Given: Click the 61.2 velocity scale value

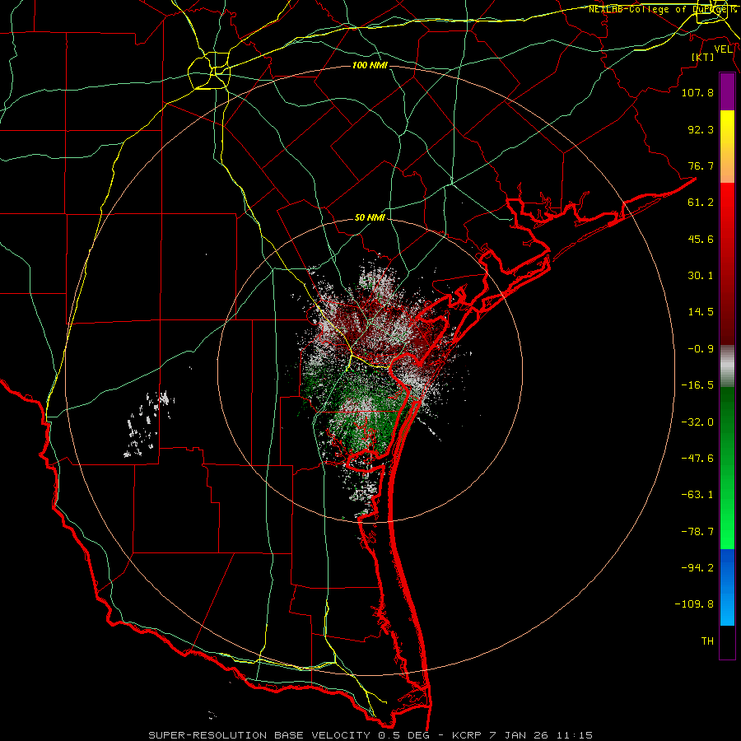Looking at the screenshot, I should click(x=701, y=203).
